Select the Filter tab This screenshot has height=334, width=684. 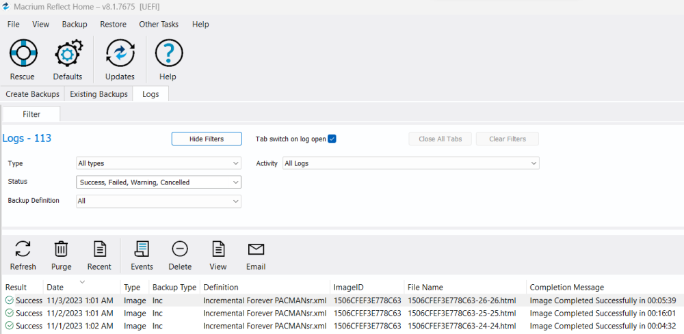tap(31, 114)
